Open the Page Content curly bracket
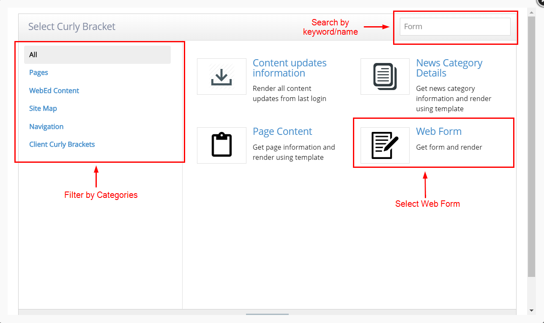 tap(282, 131)
